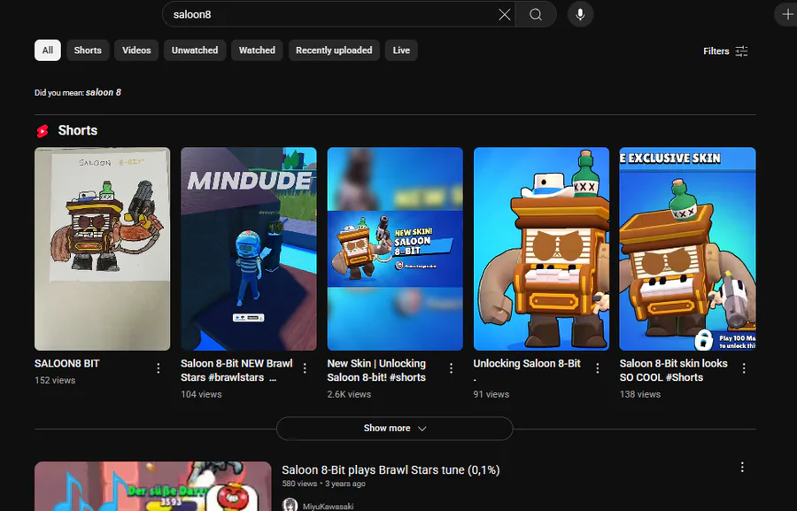Open options for Unlocking Saloon 8-Bit short
Image resolution: width=797 pixels, height=511 pixels.
(598, 368)
